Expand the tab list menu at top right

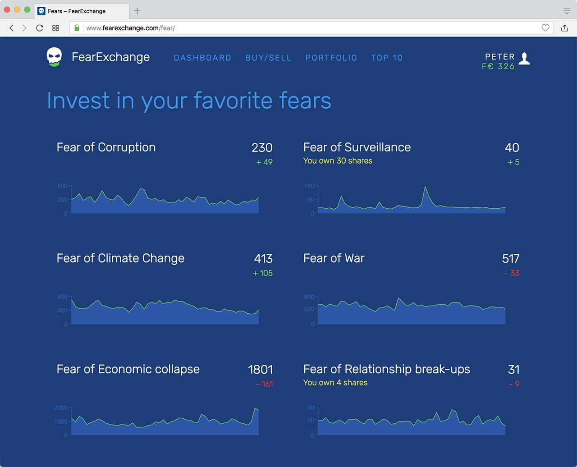(x=567, y=11)
